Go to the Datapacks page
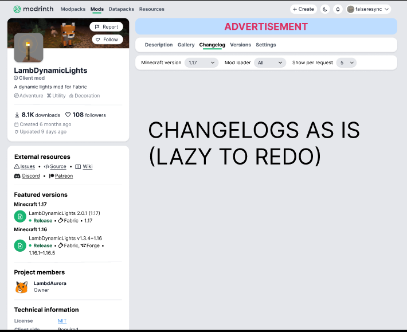The height and width of the screenshot is (332, 407). (x=121, y=9)
